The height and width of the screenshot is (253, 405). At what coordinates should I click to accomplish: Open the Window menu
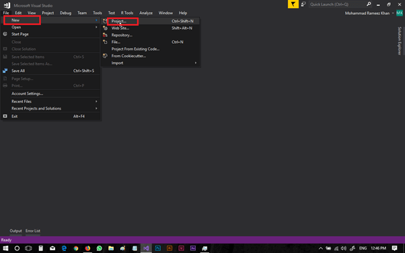[165, 13]
